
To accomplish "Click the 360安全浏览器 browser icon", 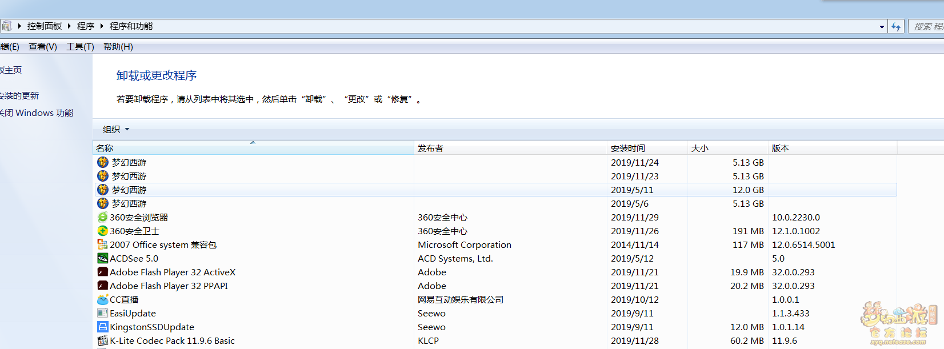I will tap(103, 217).
